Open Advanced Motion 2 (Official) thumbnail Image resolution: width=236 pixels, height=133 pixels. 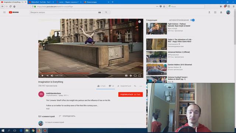point(156,57)
